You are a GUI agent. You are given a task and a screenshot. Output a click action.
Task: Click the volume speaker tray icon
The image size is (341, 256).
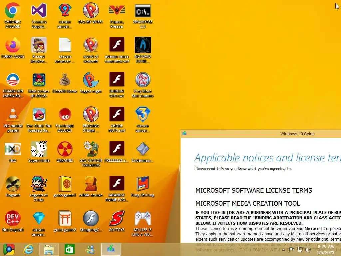(308, 250)
